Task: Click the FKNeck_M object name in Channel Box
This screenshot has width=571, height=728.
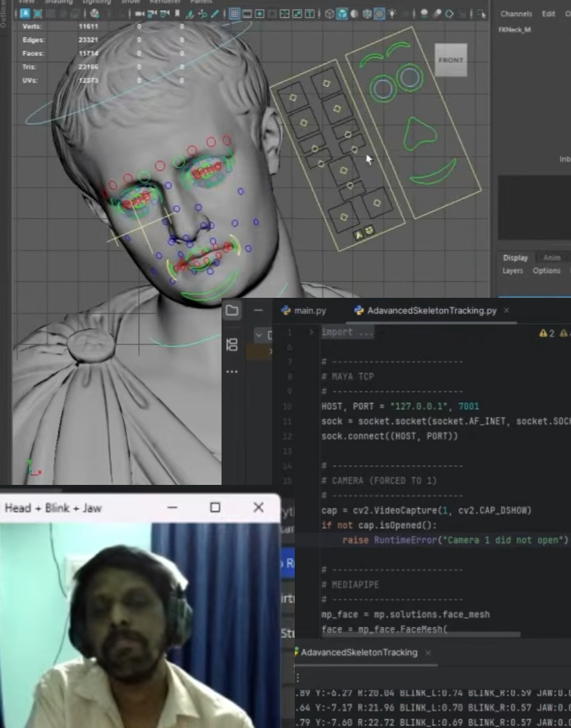Action: 514,30
